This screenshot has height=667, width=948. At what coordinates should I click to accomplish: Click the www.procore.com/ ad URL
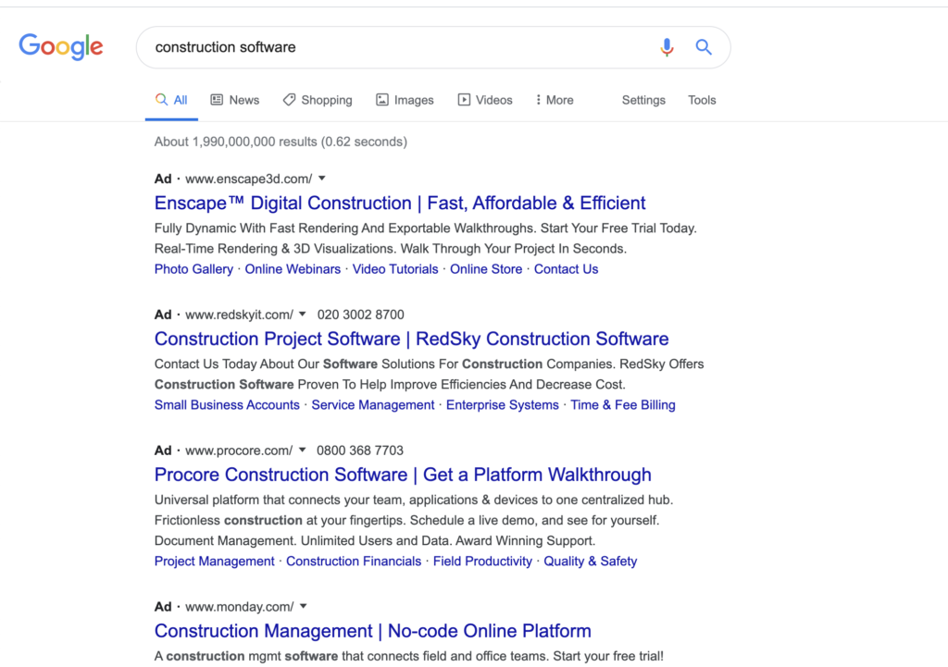click(x=239, y=451)
